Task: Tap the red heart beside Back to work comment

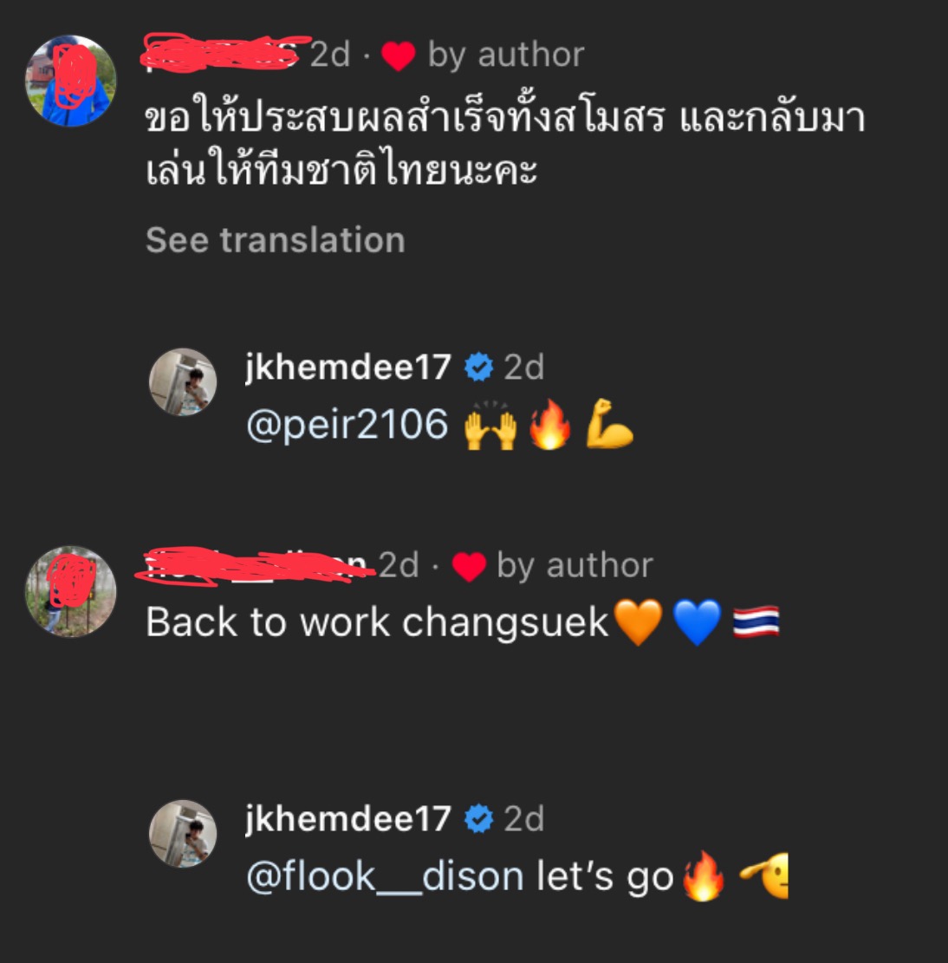Action: (469, 566)
